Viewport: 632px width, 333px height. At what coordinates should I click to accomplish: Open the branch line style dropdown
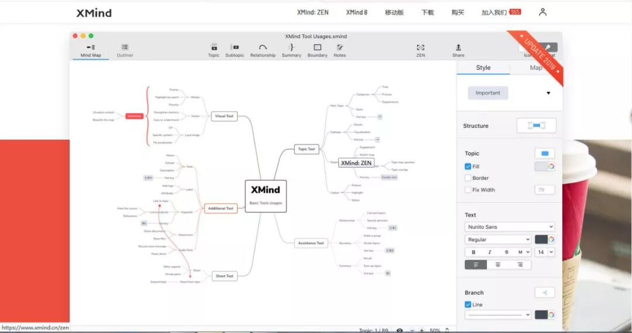point(498,314)
